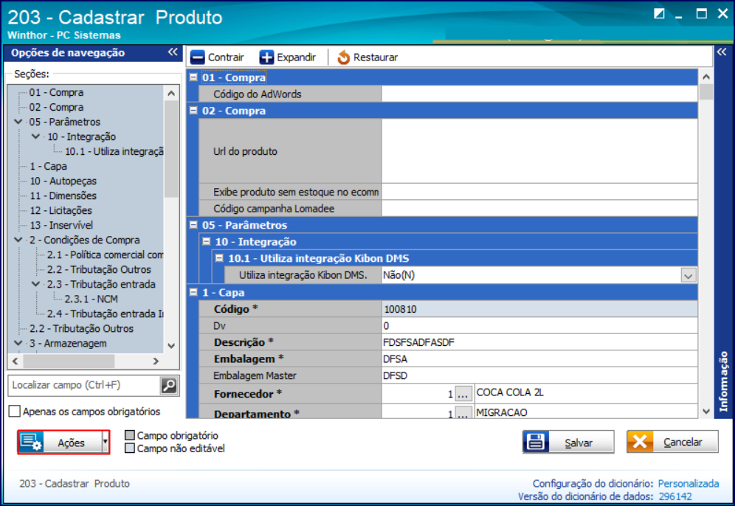This screenshot has height=506, width=735.
Task: Open Departamento lookup ellipsis button
Action: click(x=463, y=413)
